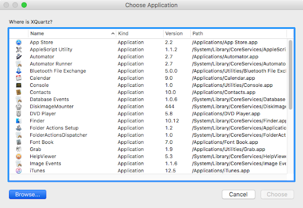The image size is (303, 208).
Task: Click version 5.0.0 in Bluetooth row
Action: 171,71
